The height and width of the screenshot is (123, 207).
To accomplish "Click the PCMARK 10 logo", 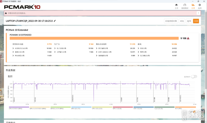I will point(22,7).
